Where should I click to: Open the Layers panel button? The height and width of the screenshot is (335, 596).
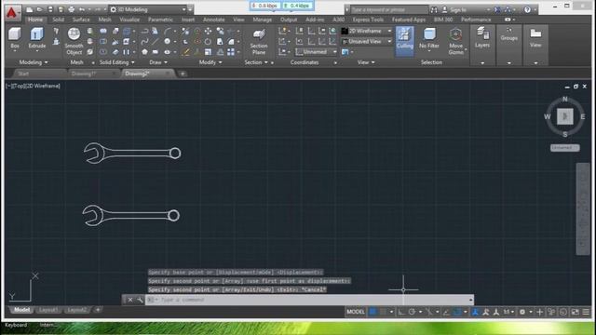click(x=482, y=38)
